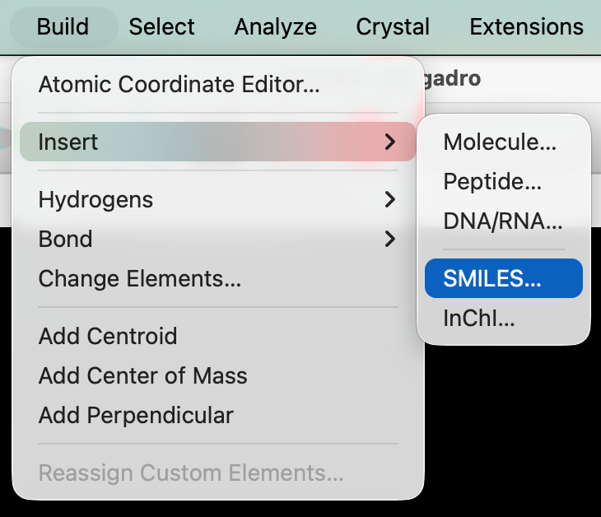Open the Crystal menu

[393, 26]
